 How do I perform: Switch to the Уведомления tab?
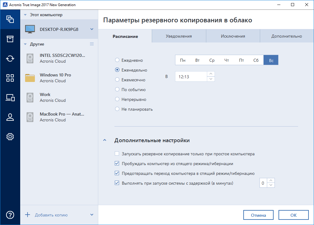[x=179, y=36]
